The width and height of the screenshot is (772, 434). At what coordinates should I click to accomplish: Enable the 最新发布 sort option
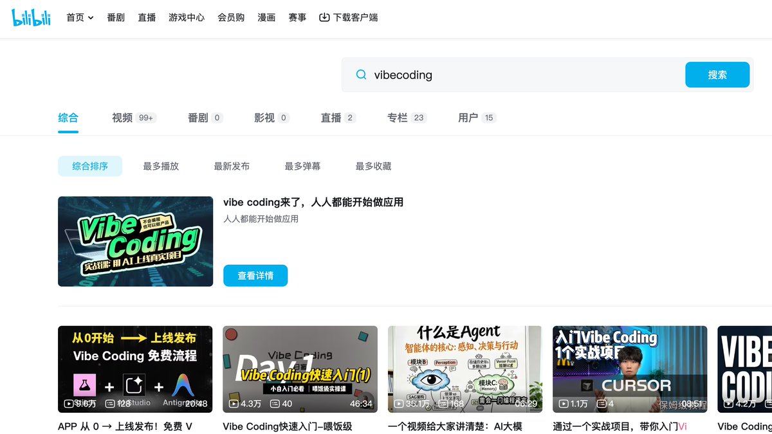(232, 165)
